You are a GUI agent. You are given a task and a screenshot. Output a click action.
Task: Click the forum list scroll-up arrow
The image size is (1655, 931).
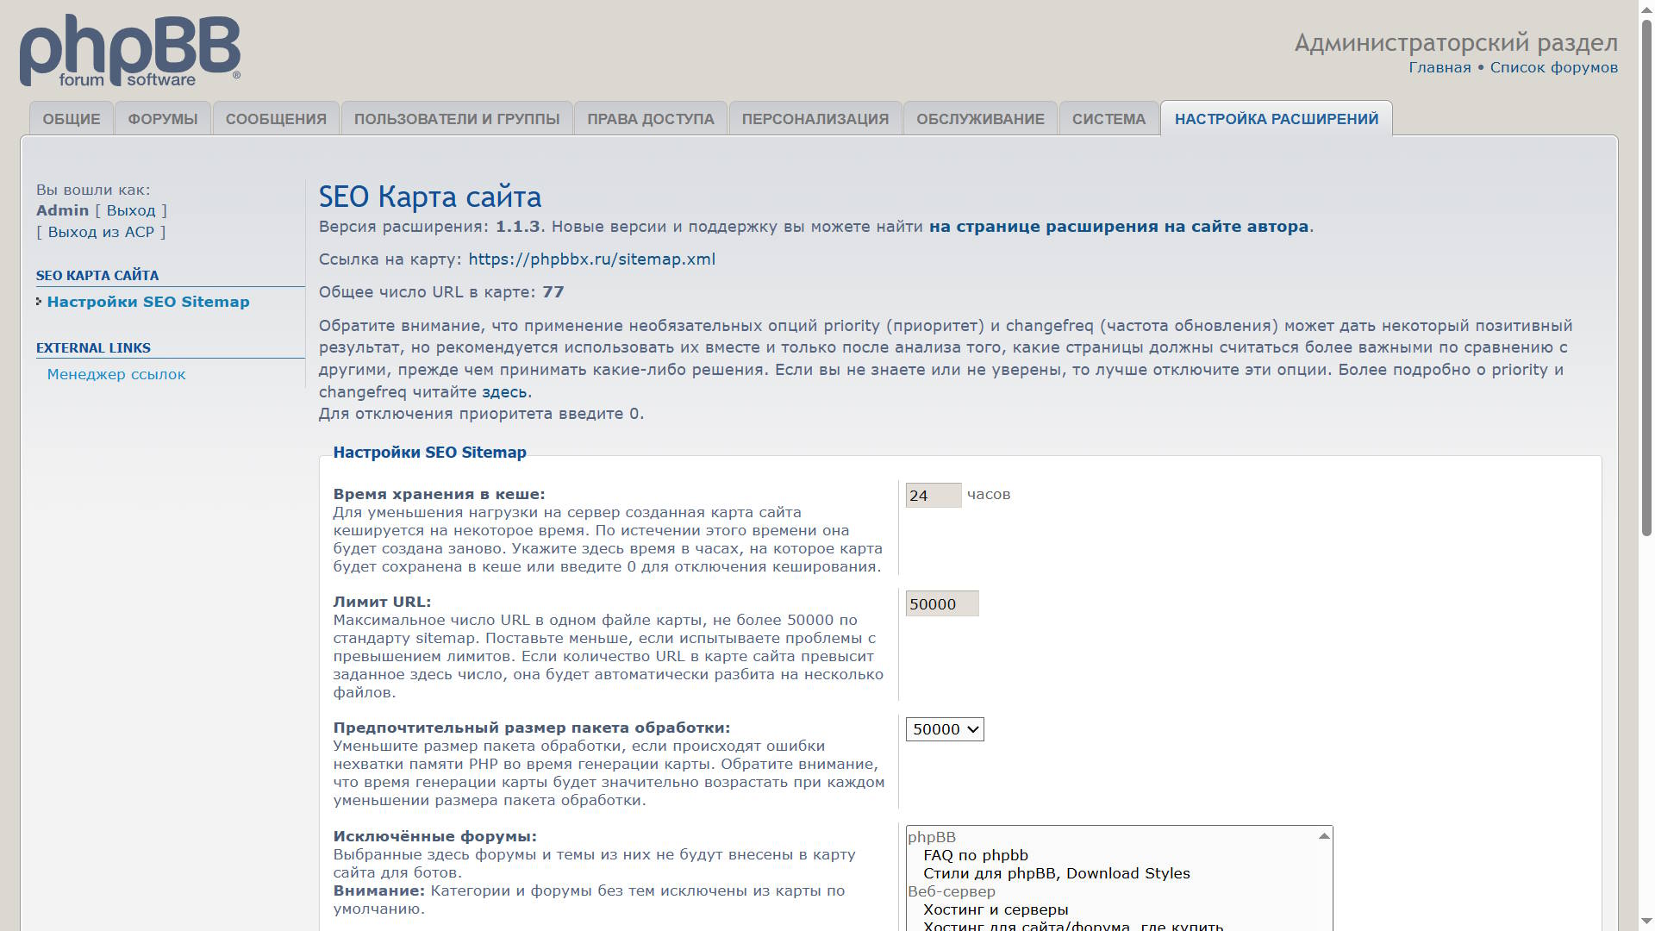coord(1324,836)
